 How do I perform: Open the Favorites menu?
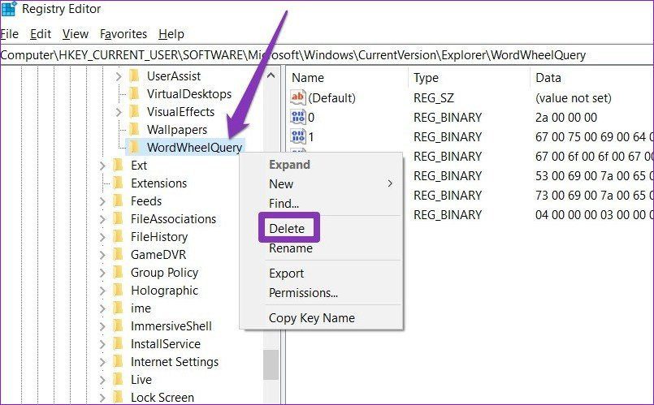123,34
